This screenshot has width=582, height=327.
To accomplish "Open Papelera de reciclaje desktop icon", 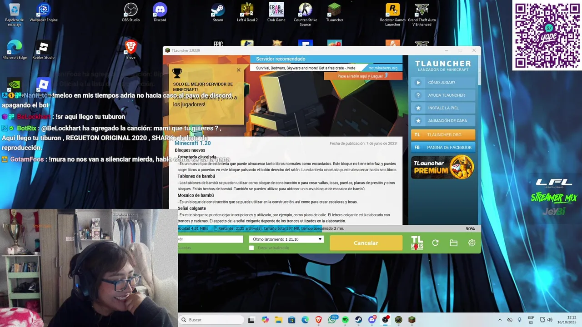I will 14,15.
